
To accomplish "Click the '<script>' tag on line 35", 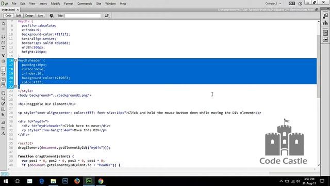I will [x=25, y=143].
